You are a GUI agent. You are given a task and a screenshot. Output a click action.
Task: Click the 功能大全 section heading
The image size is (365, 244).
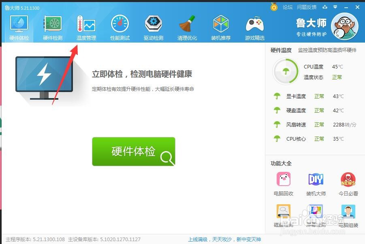coord(281,163)
